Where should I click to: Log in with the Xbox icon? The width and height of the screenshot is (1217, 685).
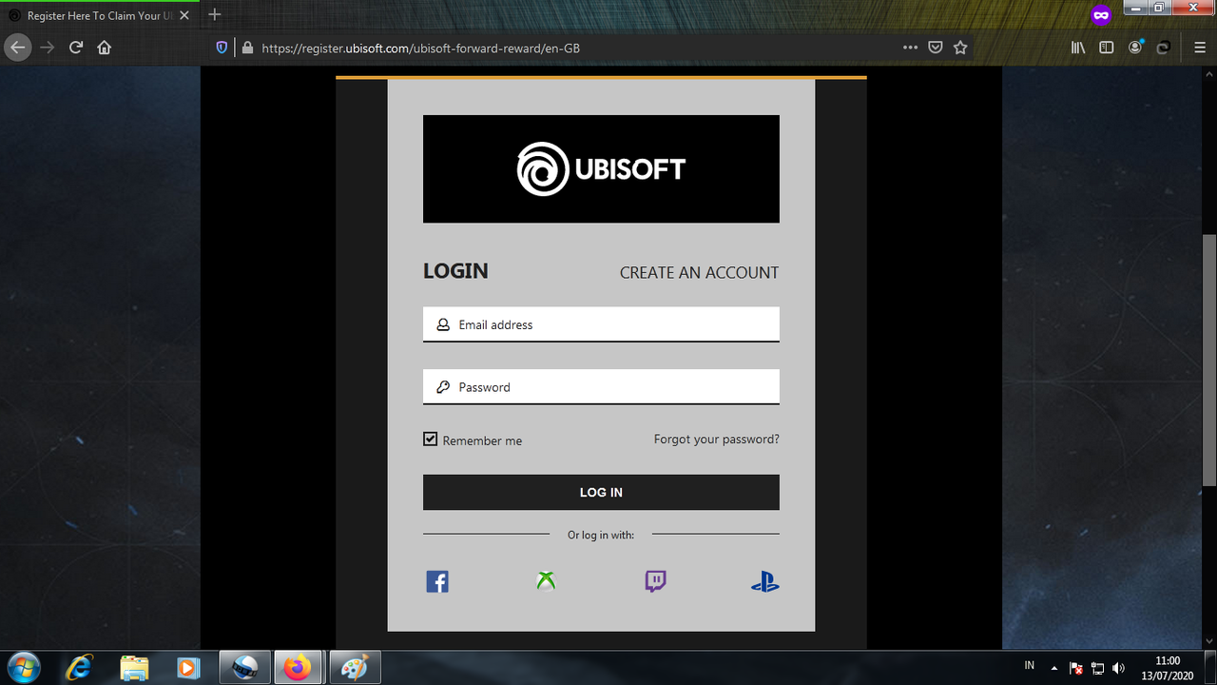pyautogui.click(x=546, y=581)
